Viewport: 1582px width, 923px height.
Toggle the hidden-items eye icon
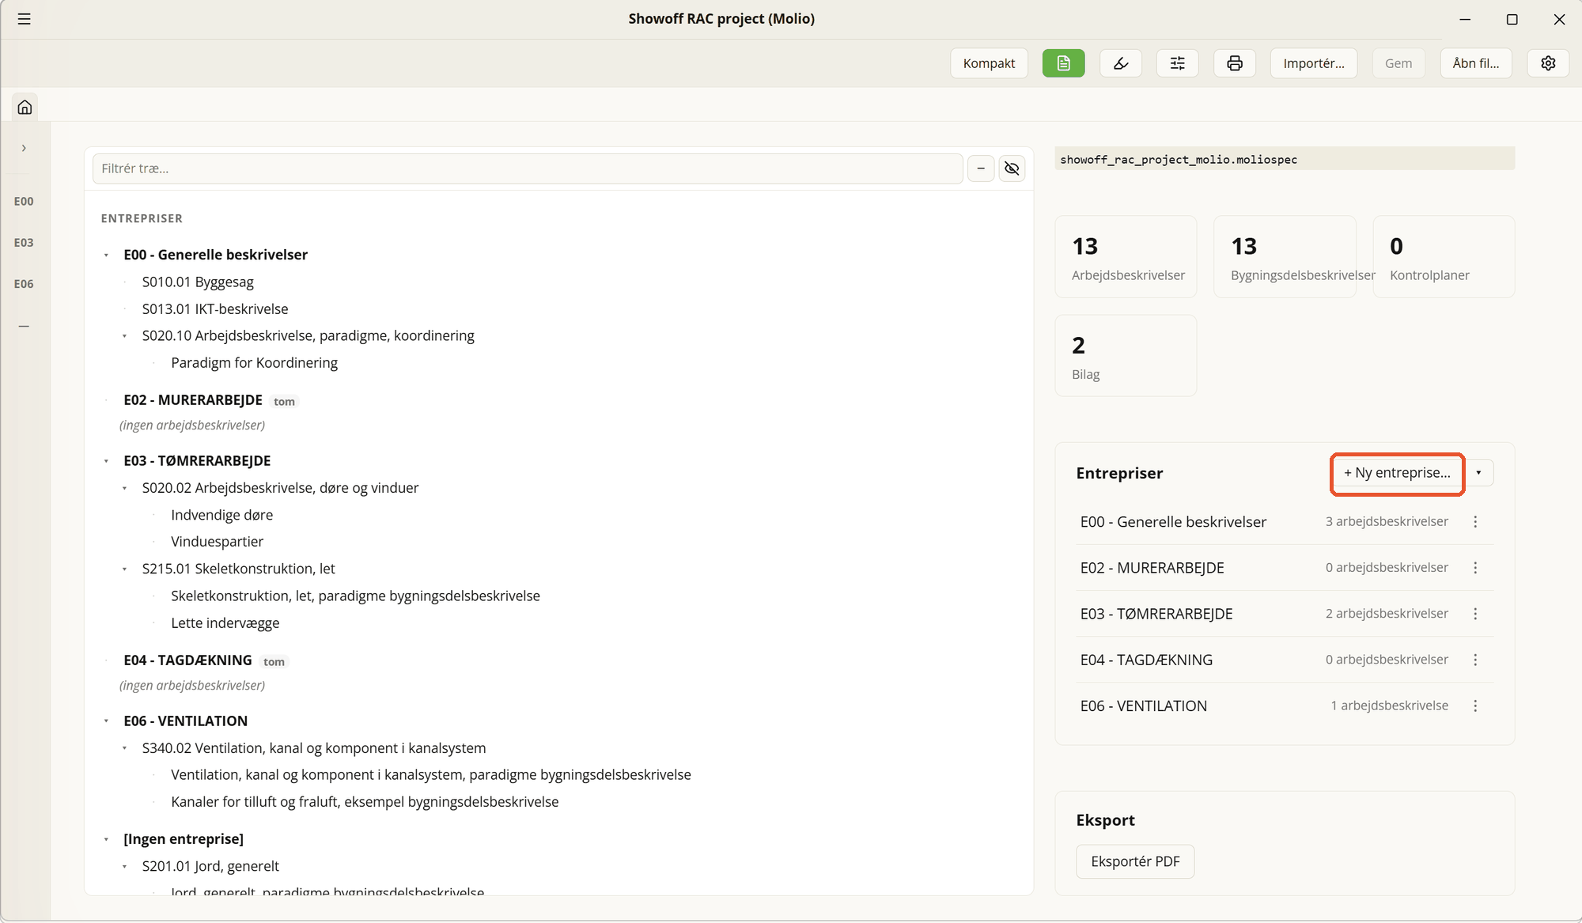click(1012, 168)
